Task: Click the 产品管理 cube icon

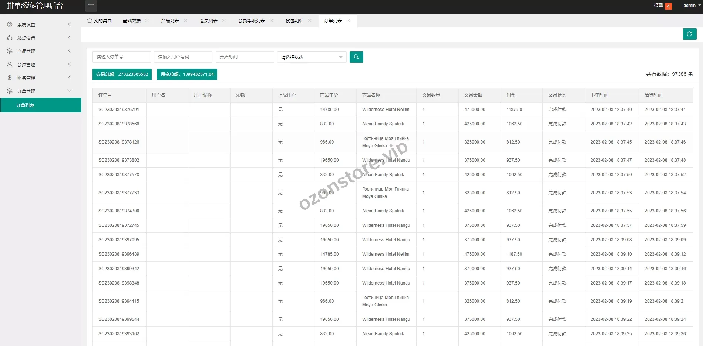Action: 10,51
